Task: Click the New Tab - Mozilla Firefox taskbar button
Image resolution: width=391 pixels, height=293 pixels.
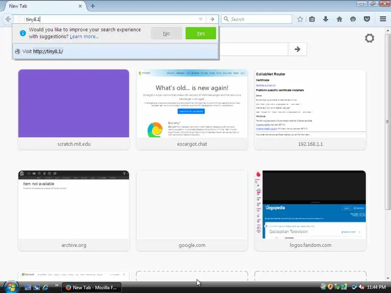Action: tap(92, 287)
